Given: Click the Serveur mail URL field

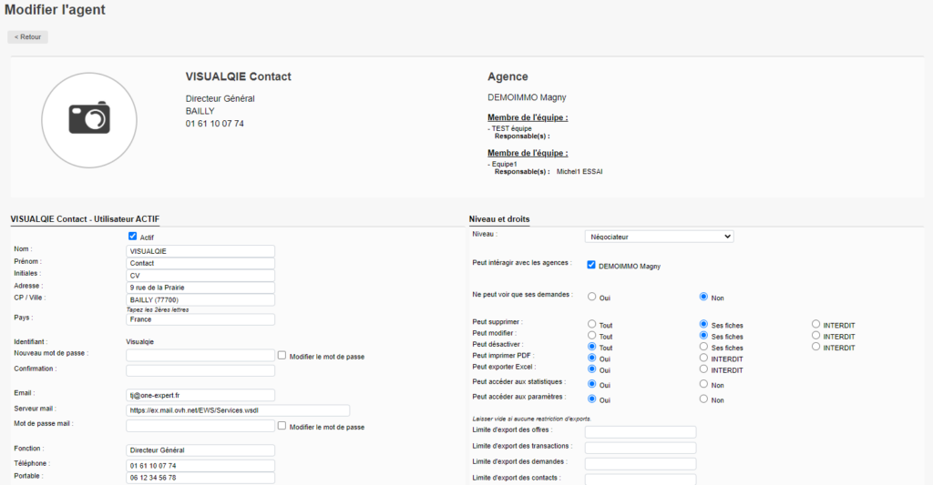Looking at the screenshot, I should coord(237,410).
